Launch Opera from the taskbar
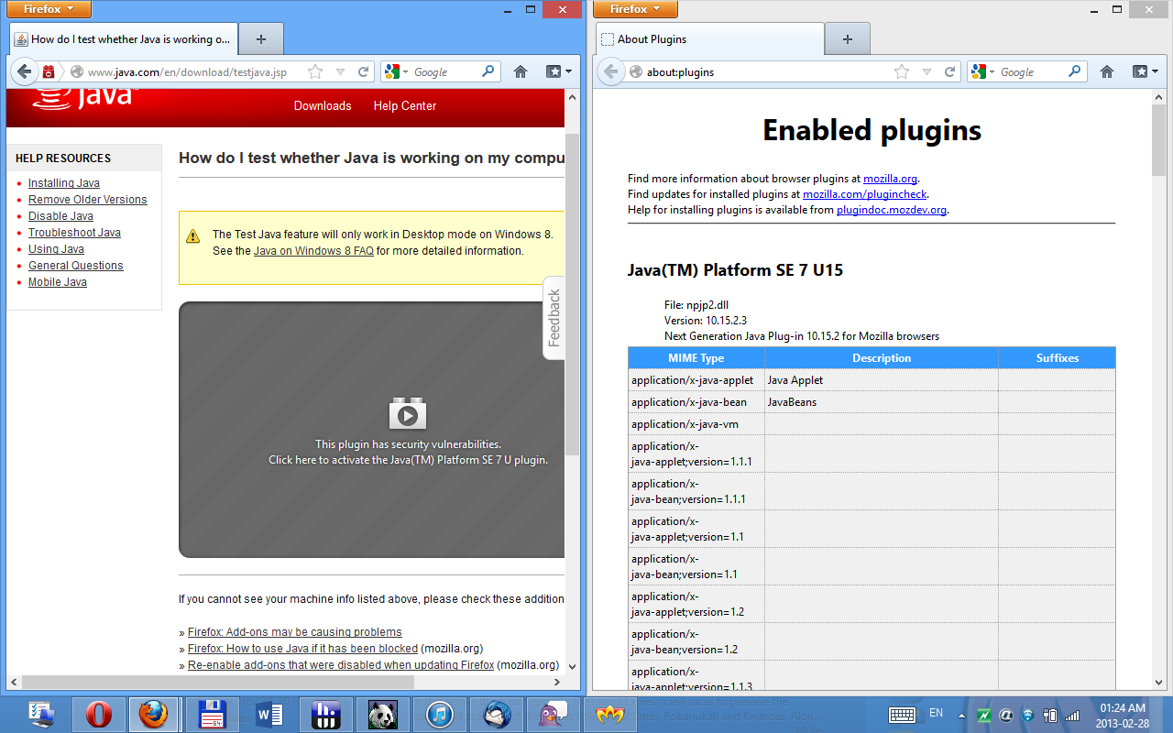The width and height of the screenshot is (1173, 733). tap(97, 714)
